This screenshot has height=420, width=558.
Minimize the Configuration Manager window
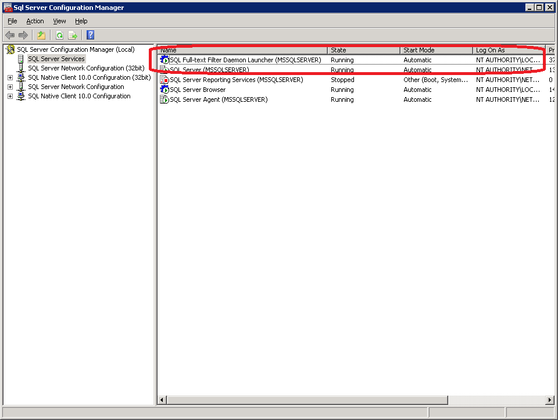pos(530,8)
